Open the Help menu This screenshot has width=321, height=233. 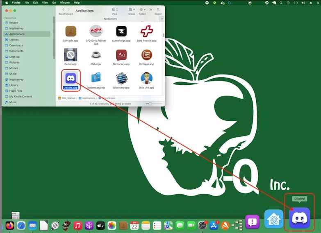(77, 2)
